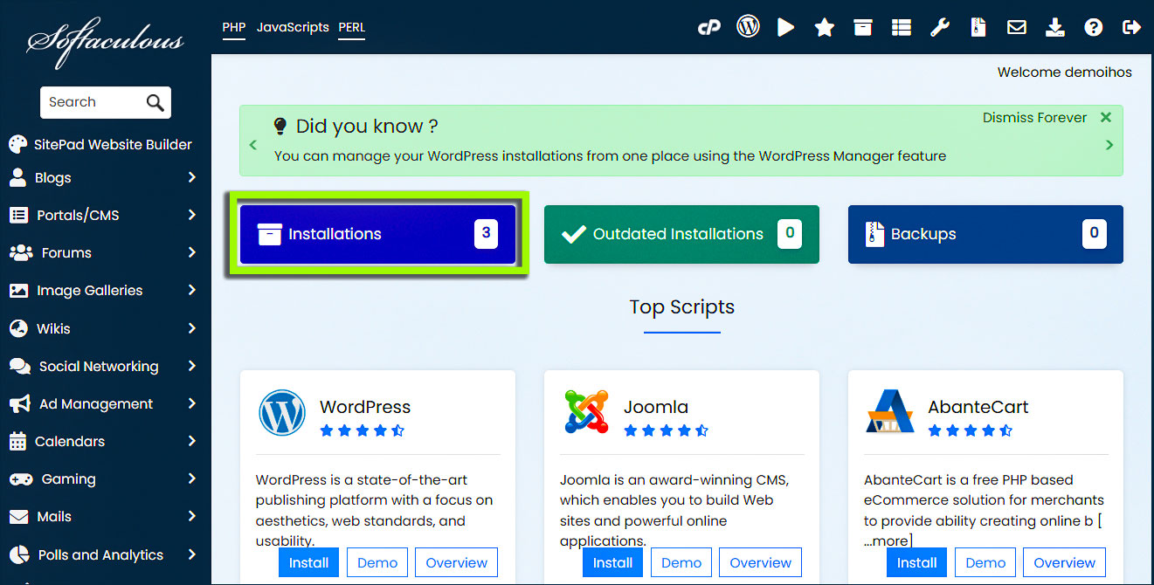The image size is (1154, 585).
Task: Click the envelope email settings icon
Action: (x=1016, y=28)
